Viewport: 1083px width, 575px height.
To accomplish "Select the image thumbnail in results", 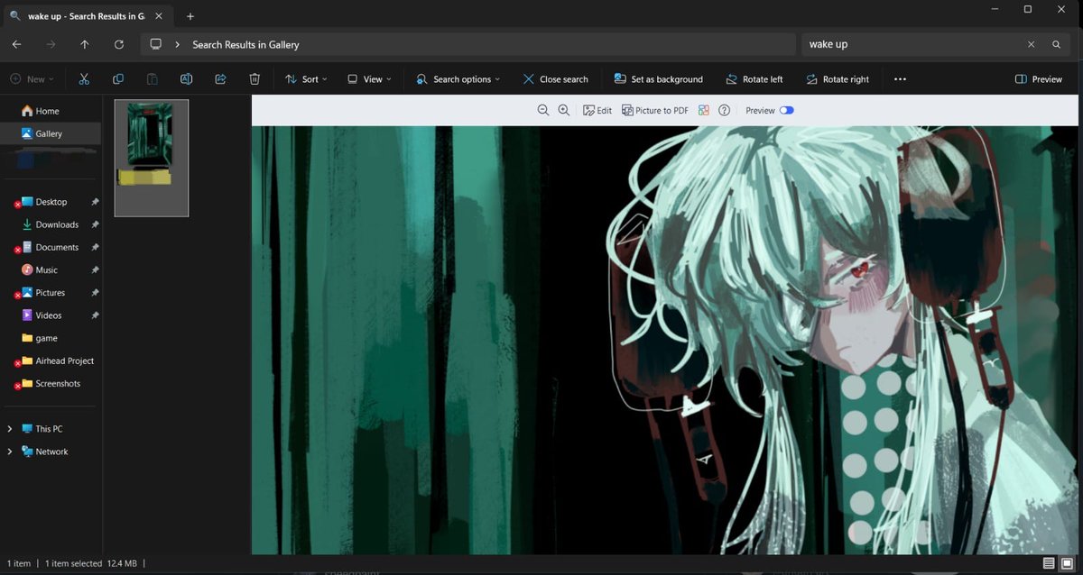I will click(x=152, y=158).
